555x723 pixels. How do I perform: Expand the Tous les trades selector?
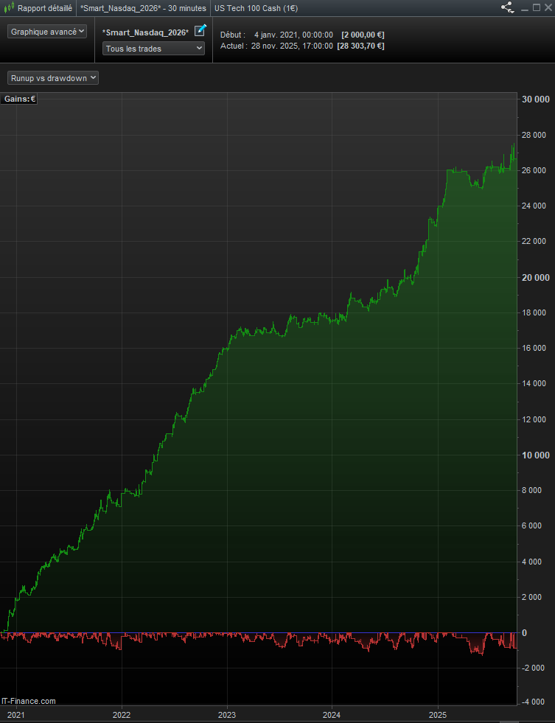[x=153, y=49]
